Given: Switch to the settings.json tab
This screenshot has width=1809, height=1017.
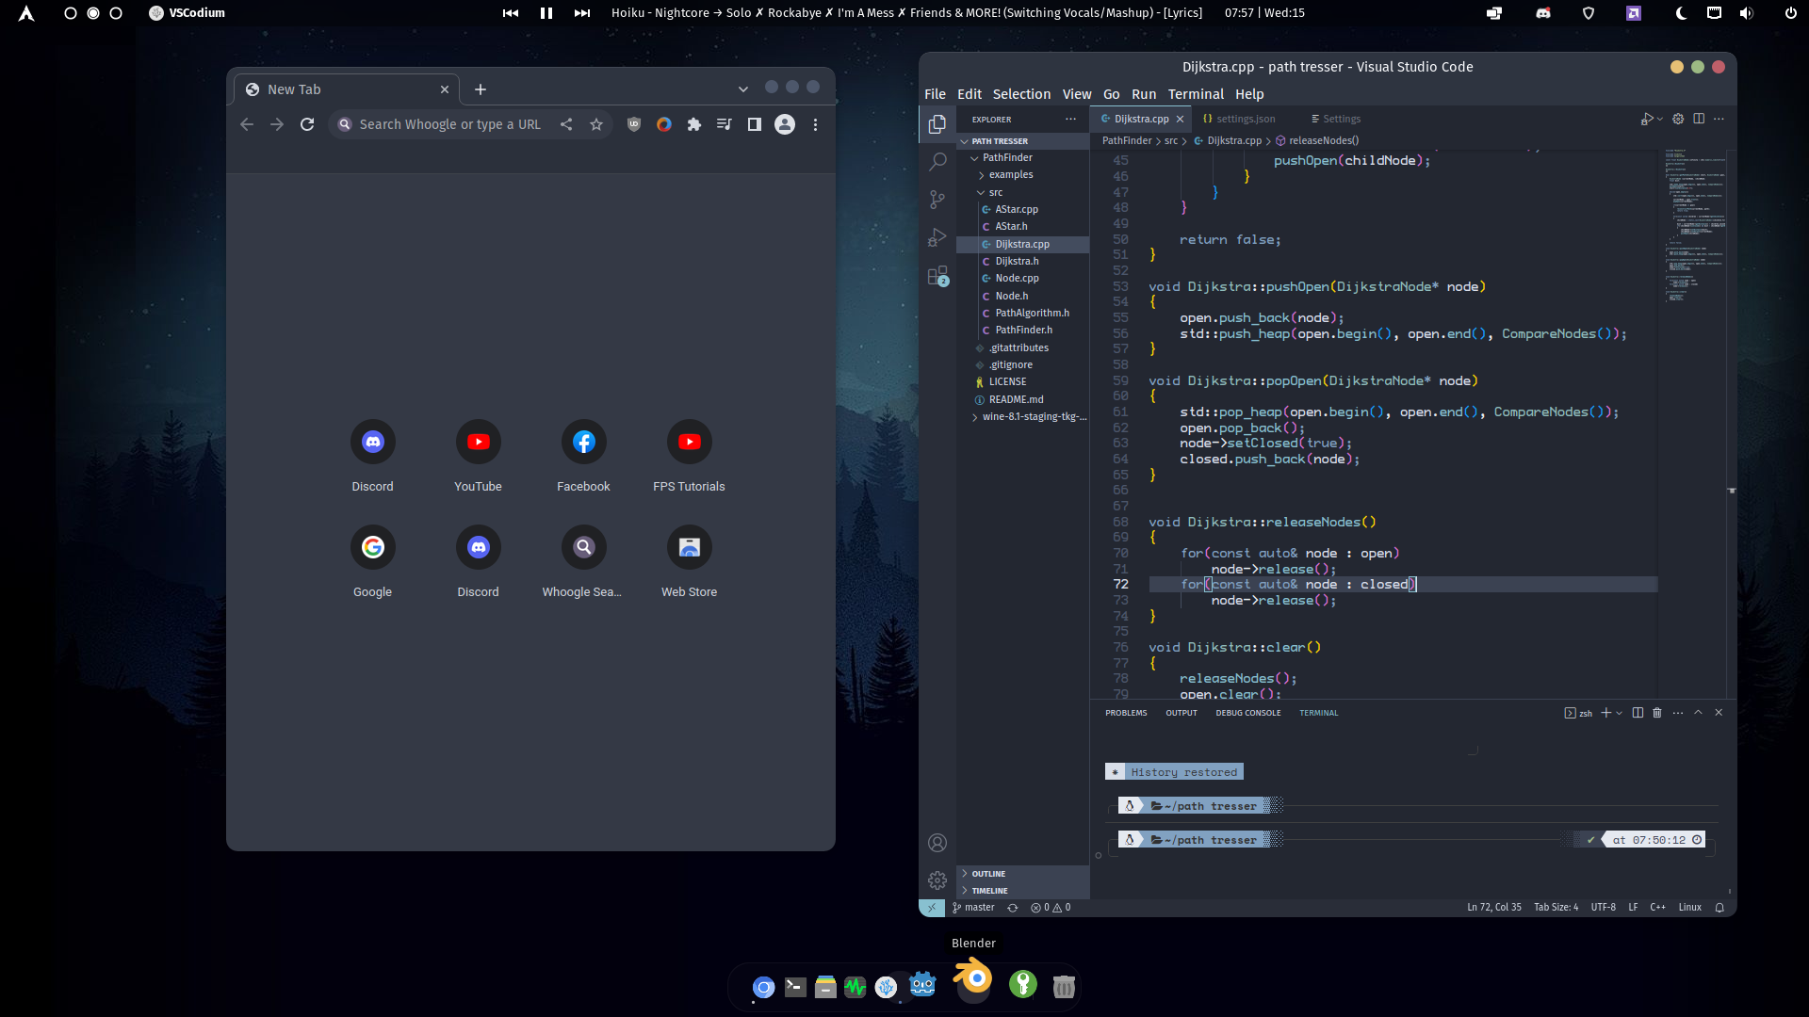Looking at the screenshot, I should (x=1240, y=119).
